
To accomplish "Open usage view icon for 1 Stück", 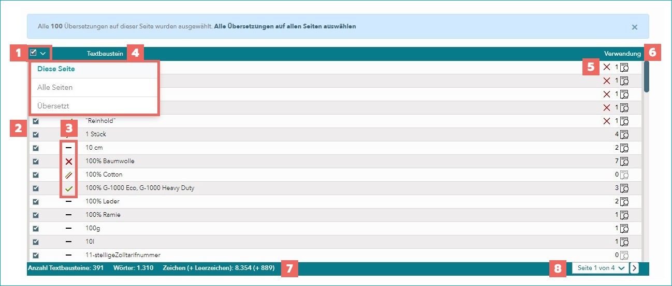I will pyautogui.click(x=624, y=134).
